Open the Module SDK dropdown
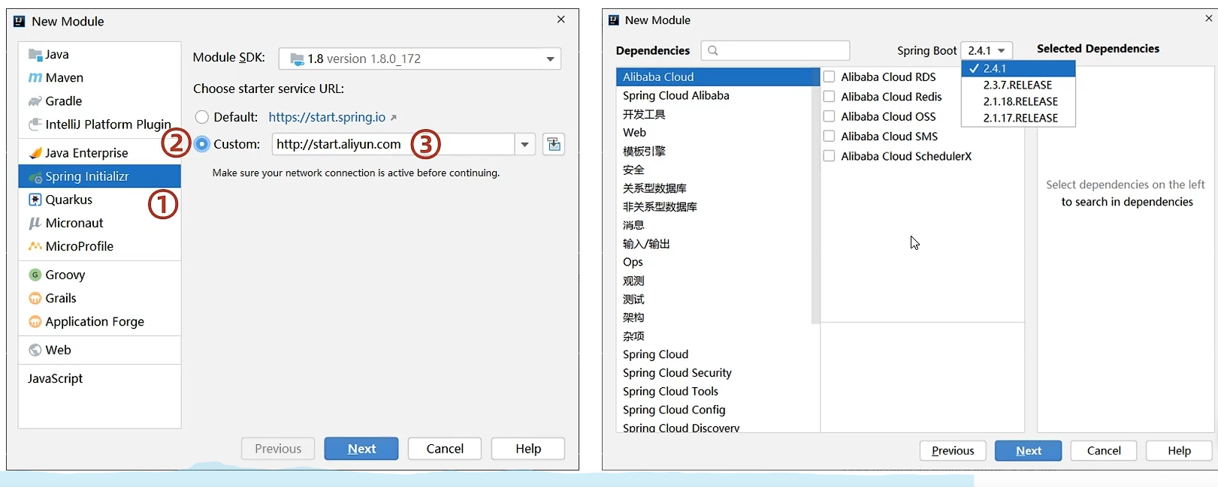Image resolution: width=1218 pixels, height=487 pixels. pos(420,59)
